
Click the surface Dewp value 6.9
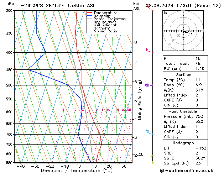[x=199, y=85]
